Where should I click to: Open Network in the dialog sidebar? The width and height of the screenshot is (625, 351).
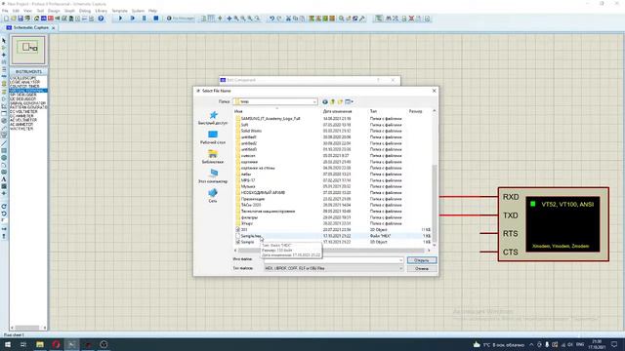(213, 196)
